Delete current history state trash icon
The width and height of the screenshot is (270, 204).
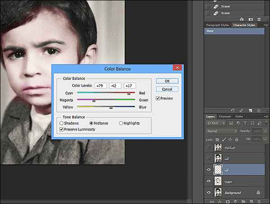[259, 19]
